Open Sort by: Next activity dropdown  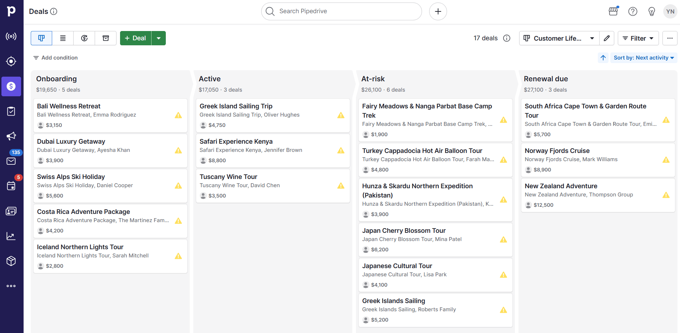click(644, 58)
